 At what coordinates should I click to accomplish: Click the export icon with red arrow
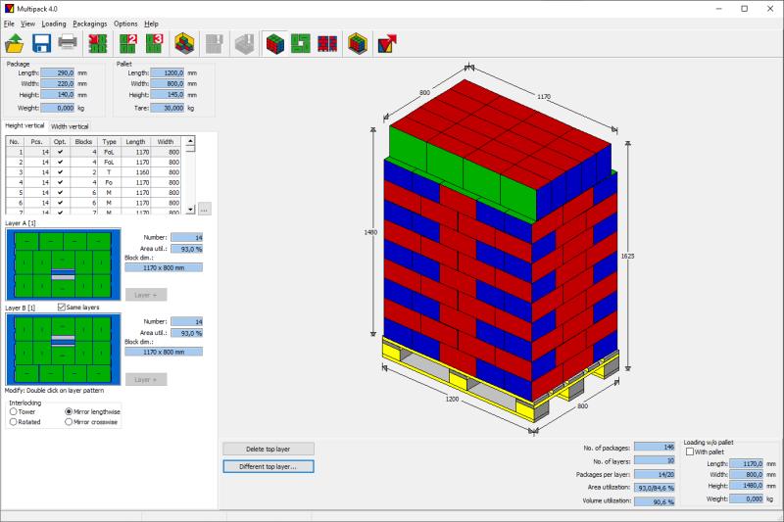(x=387, y=43)
